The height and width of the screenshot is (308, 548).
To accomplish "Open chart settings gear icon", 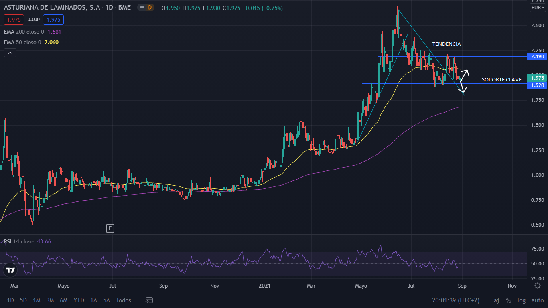I will pos(538,286).
